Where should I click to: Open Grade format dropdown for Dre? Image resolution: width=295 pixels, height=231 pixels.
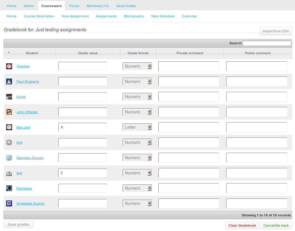pyautogui.click(x=137, y=142)
